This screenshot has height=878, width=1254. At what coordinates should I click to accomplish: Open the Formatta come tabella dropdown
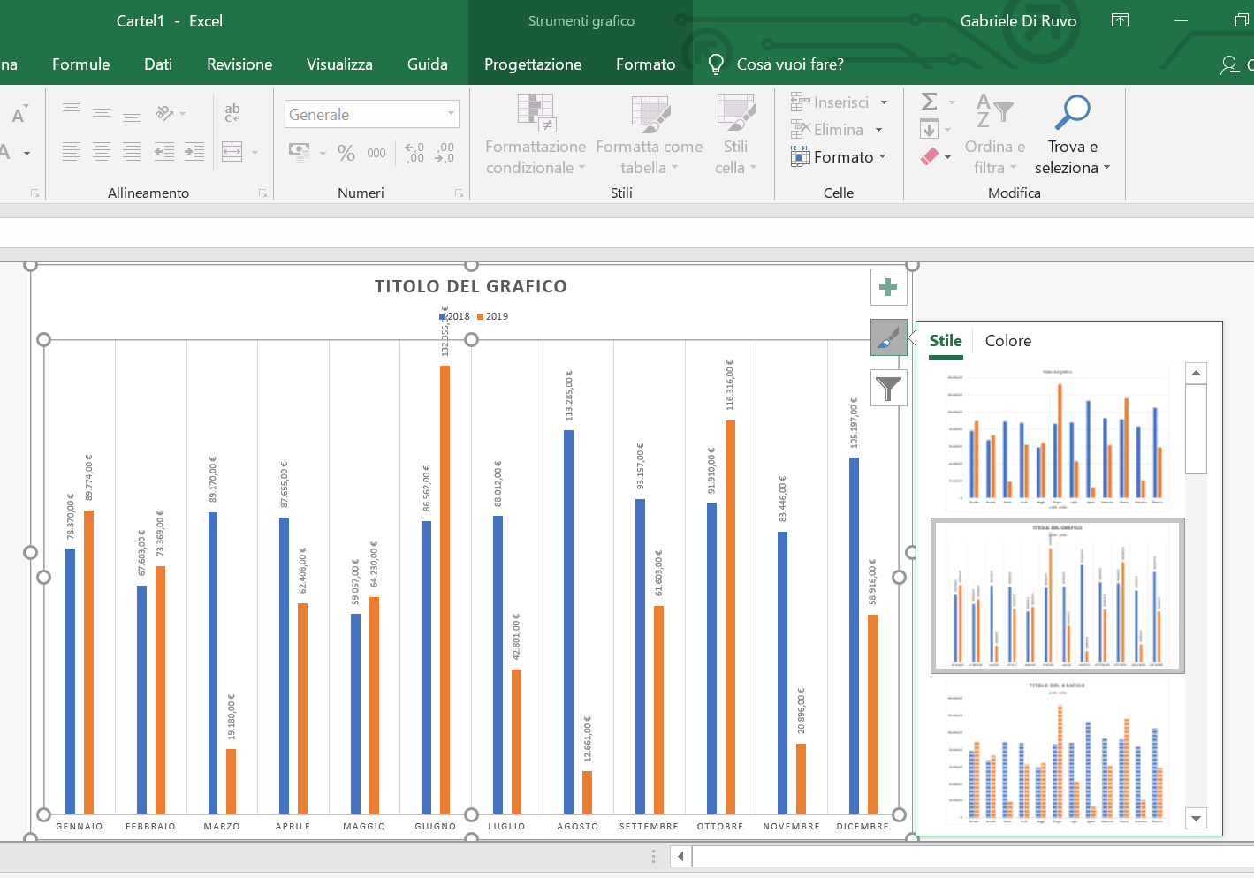tap(650, 134)
